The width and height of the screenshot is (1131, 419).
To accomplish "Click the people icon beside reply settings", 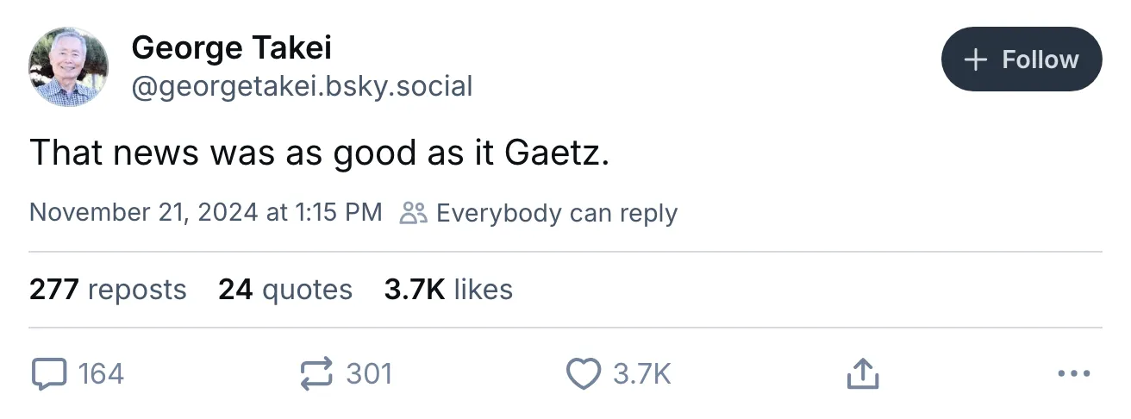I will pyautogui.click(x=414, y=213).
